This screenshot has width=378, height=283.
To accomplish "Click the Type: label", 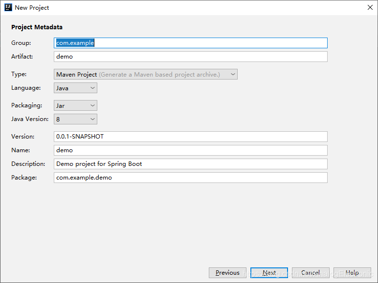I will click(x=19, y=74).
